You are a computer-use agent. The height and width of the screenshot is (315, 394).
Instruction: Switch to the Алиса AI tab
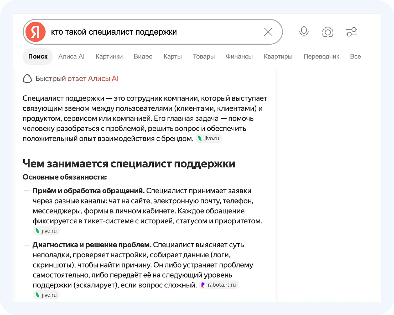[x=71, y=56]
